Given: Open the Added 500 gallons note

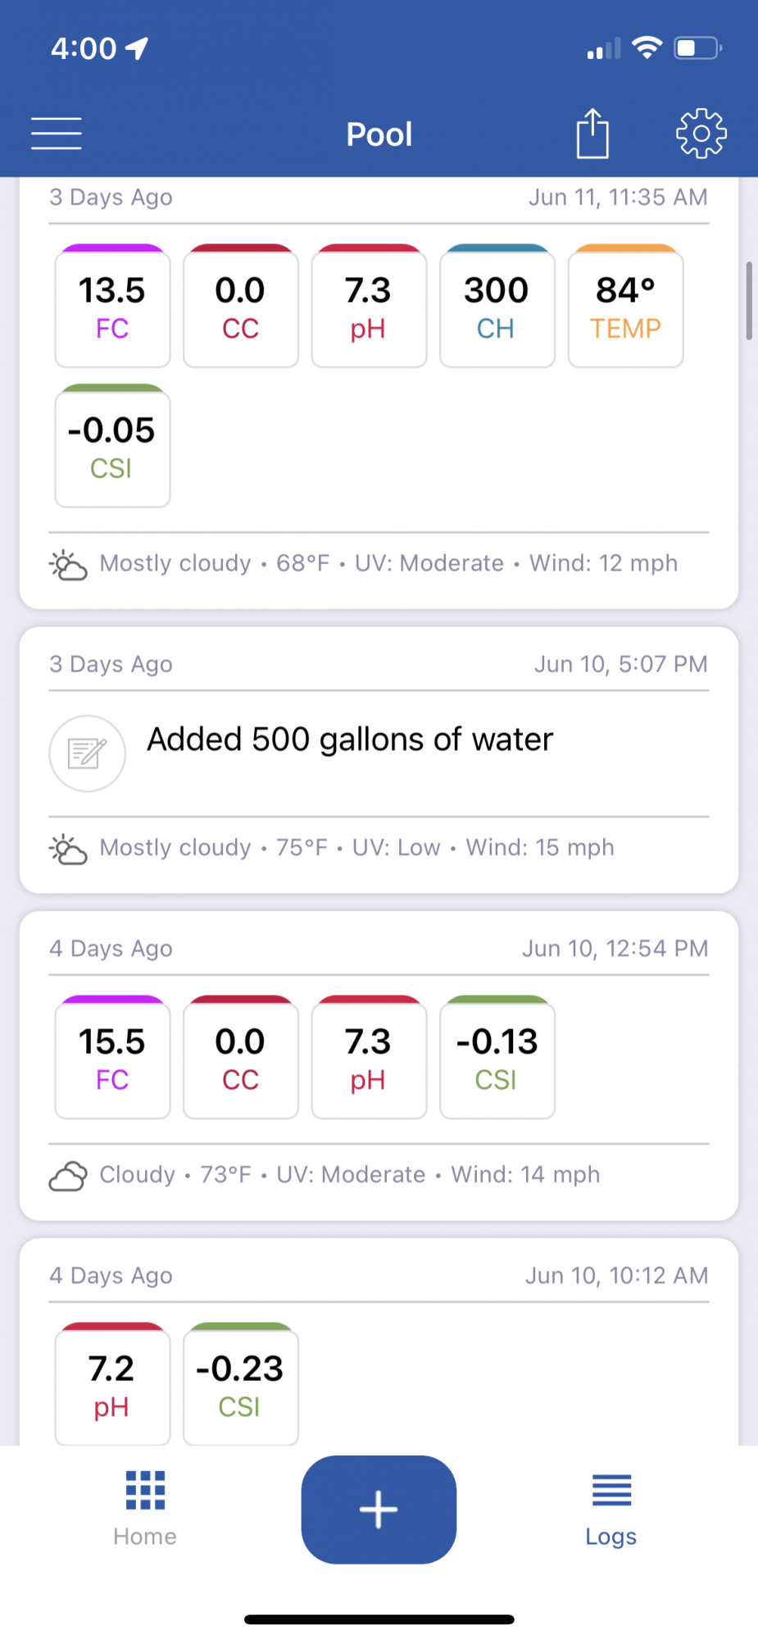Looking at the screenshot, I should pos(350,740).
